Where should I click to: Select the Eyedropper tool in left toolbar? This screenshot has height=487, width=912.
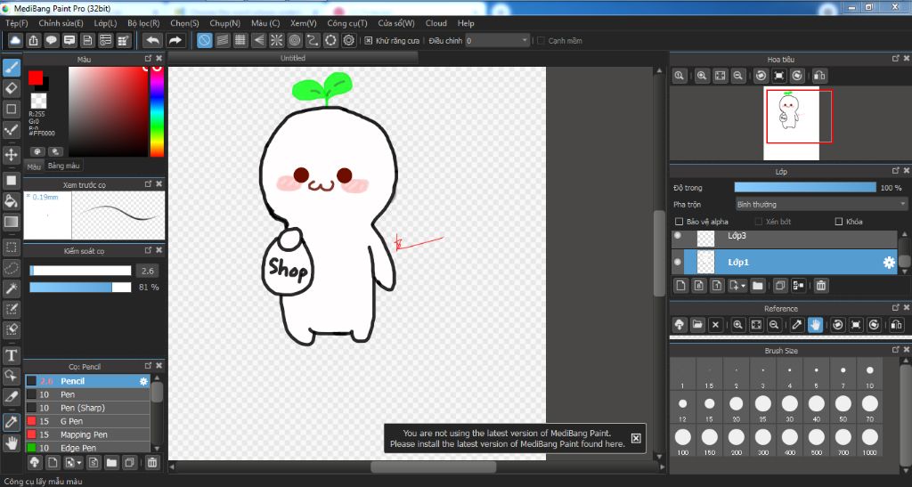[x=11, y=422]
